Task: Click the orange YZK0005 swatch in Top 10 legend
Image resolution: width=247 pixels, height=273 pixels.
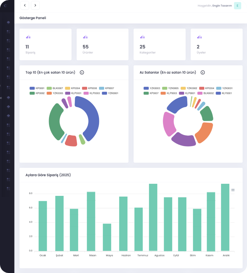Action: (x=49, y=93)
